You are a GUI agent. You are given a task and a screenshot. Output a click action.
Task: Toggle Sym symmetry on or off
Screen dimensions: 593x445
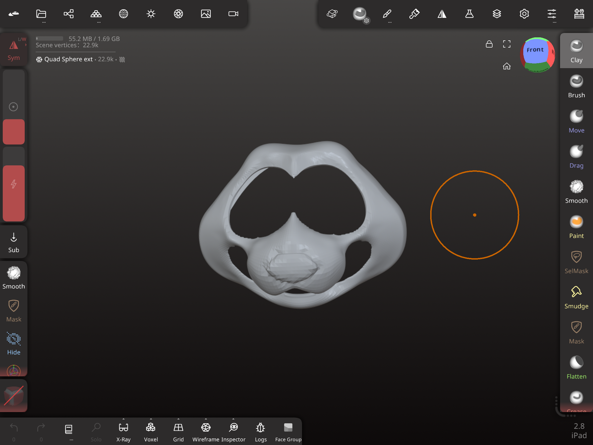pos(14,49)
